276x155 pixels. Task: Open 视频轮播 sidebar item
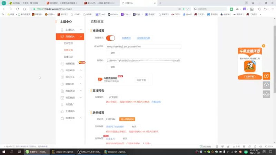coord(70,64)
